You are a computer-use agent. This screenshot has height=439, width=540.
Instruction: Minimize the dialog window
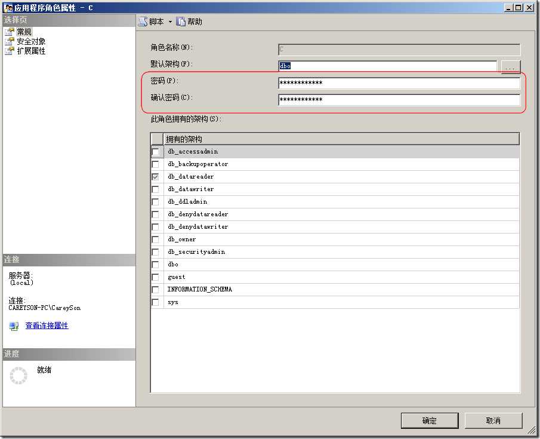(x=508, y=8)
